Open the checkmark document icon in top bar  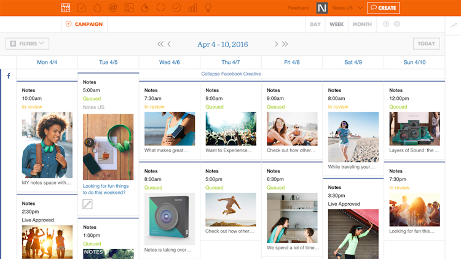click(x=81, y=8)
